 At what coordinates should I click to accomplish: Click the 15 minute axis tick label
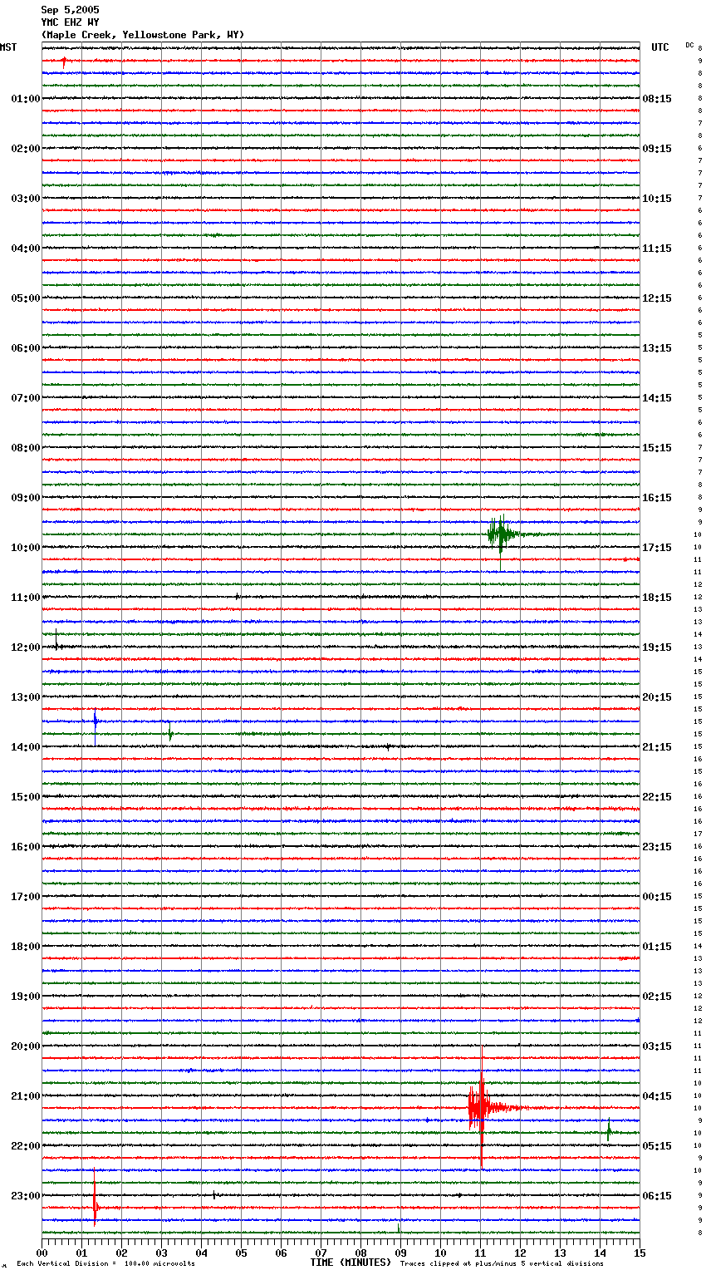pos(640,1253)
